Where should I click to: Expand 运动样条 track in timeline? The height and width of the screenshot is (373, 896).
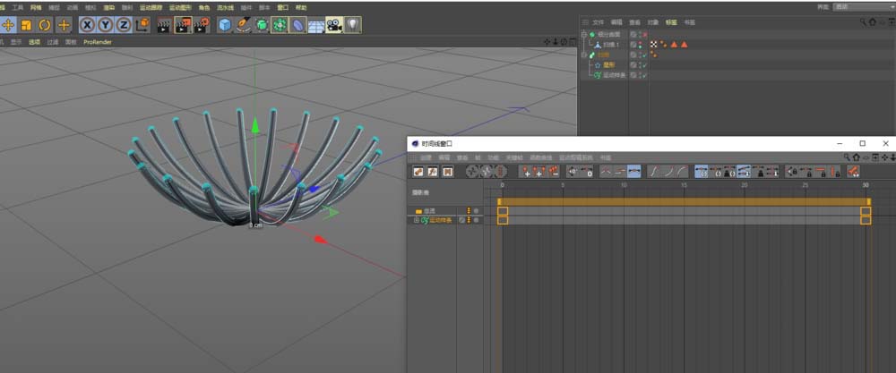coord(416,220)
